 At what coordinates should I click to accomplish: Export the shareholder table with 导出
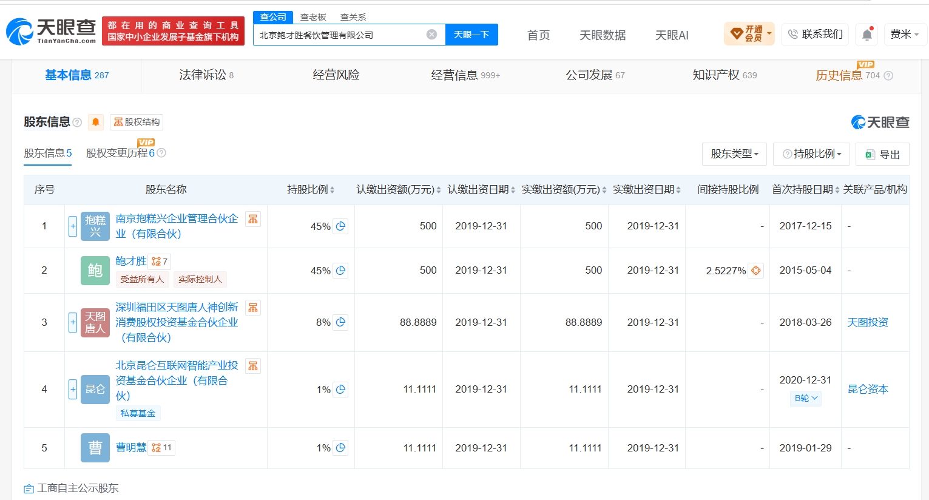point(882,154)
